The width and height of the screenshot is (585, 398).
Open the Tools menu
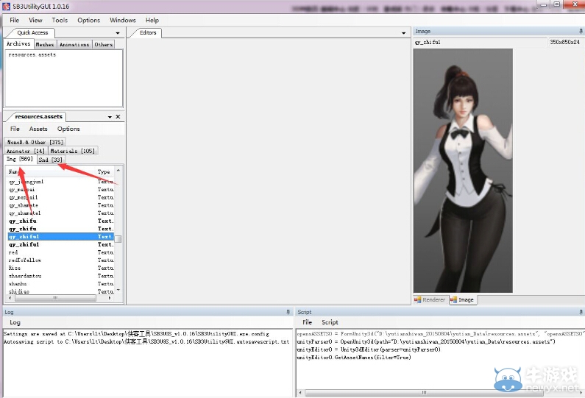(60, 20)
